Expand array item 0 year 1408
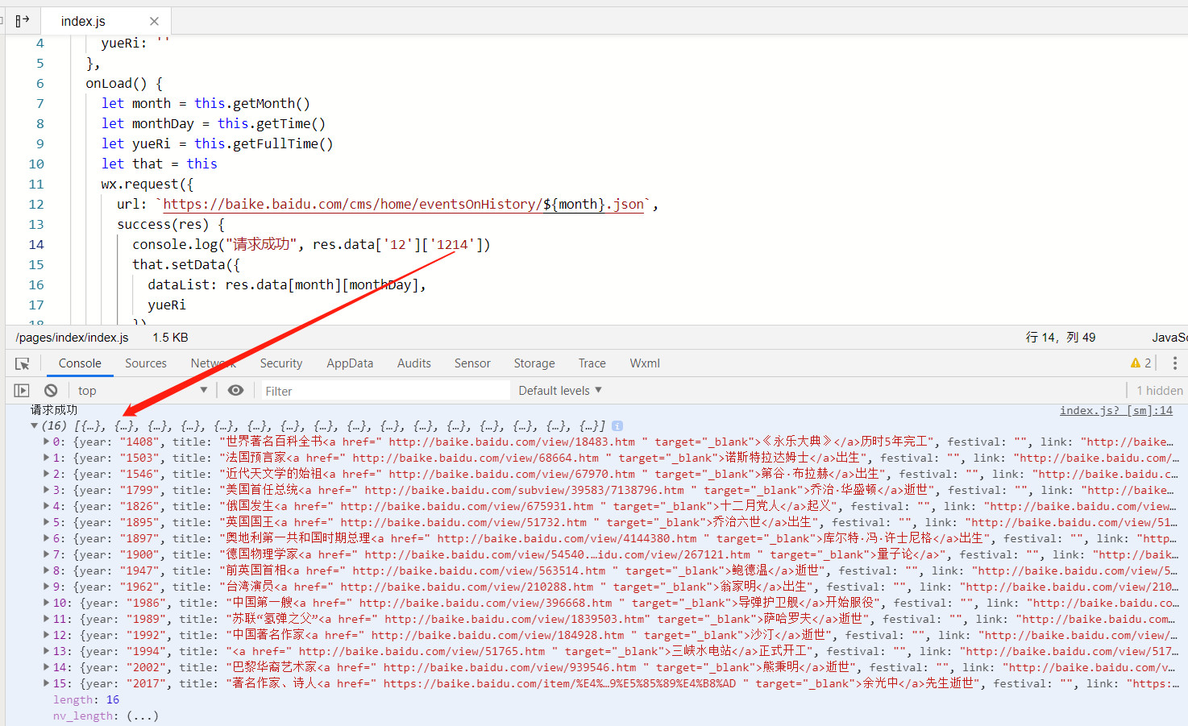Screen dimensions: 1188x726 tap(46, 442)
